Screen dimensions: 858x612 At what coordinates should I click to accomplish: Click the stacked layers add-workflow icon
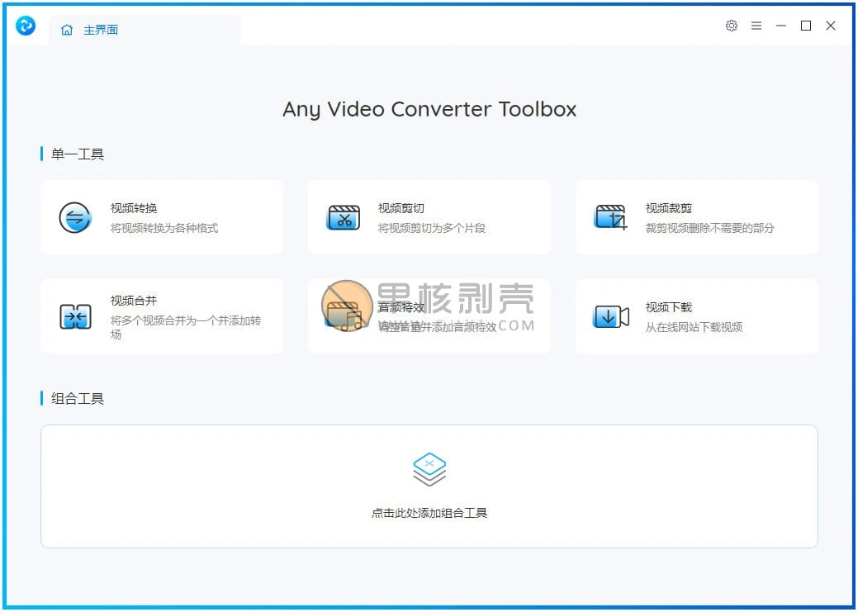(429, 469)
